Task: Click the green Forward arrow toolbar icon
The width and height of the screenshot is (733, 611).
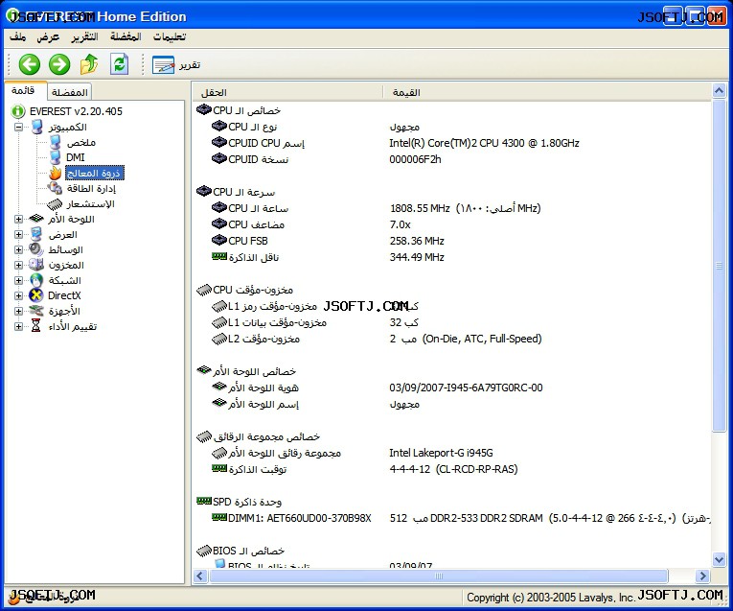Action: (x=59, y=64)
